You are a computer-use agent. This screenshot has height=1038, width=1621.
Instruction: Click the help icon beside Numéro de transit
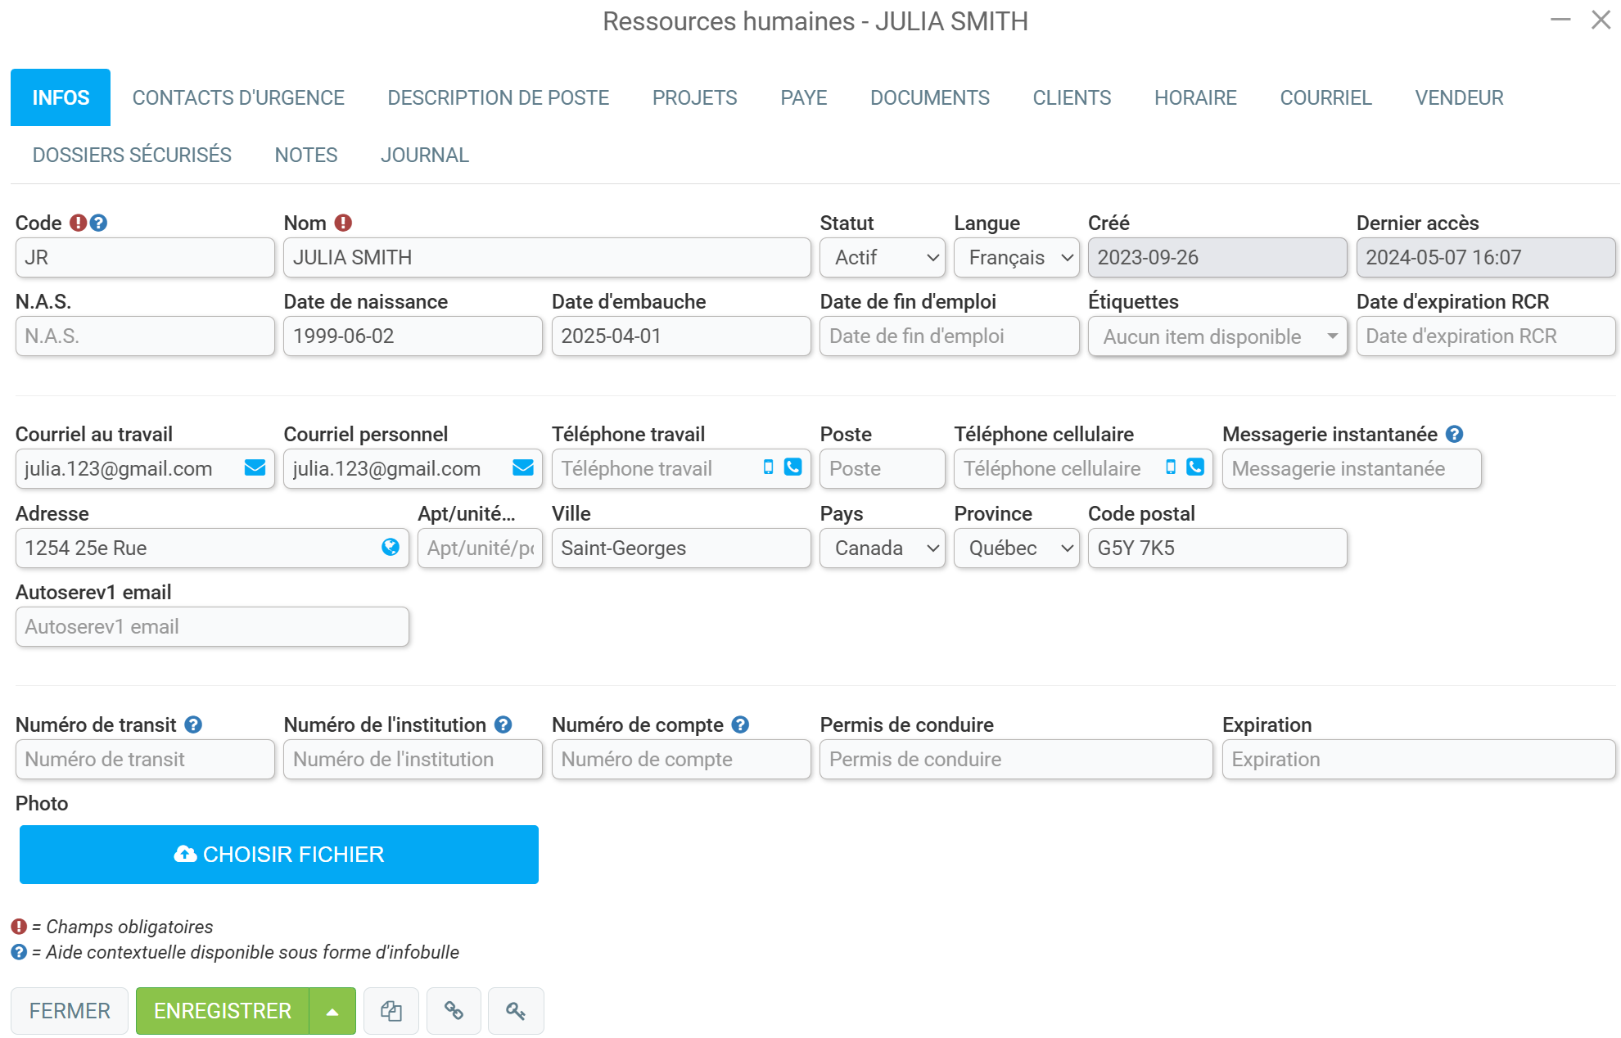tap(193, 724)
